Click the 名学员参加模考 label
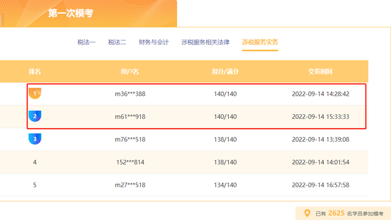The width and height of the screenshot is (391, 221). [365, 214]
